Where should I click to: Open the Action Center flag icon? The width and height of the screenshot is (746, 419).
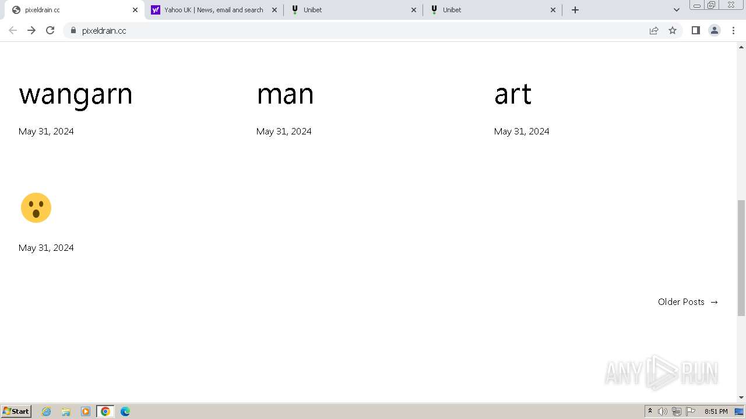691,411
